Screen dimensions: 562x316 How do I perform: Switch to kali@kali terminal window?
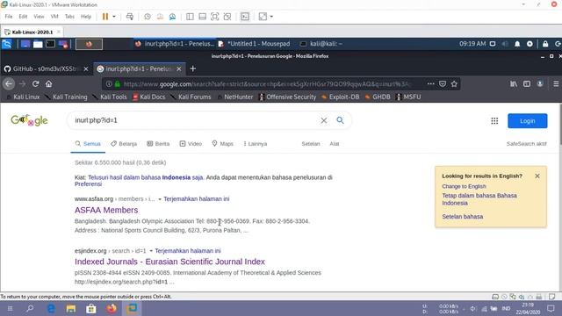321,44
